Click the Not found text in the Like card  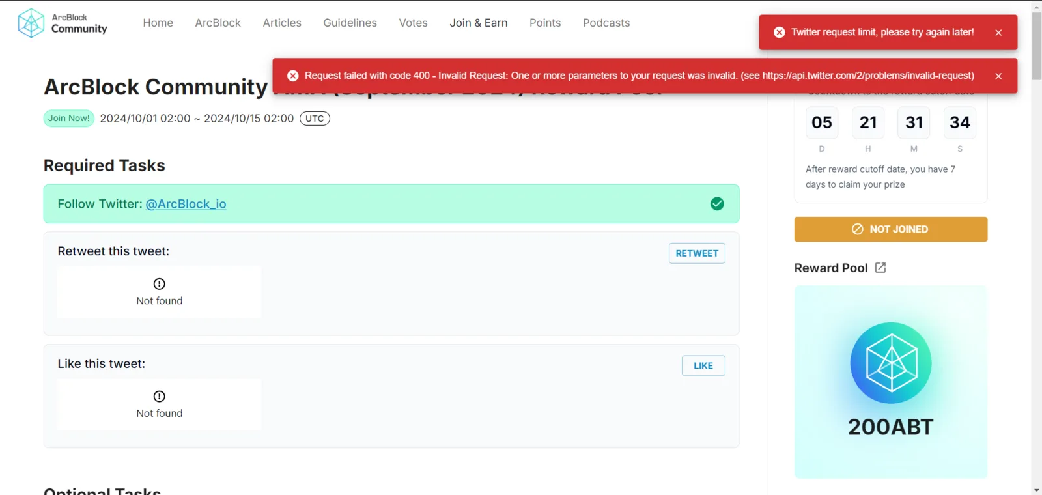160,414
